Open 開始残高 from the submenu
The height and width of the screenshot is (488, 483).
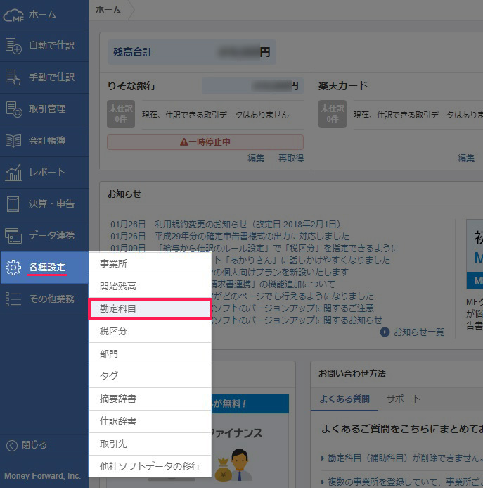(150, 287)
